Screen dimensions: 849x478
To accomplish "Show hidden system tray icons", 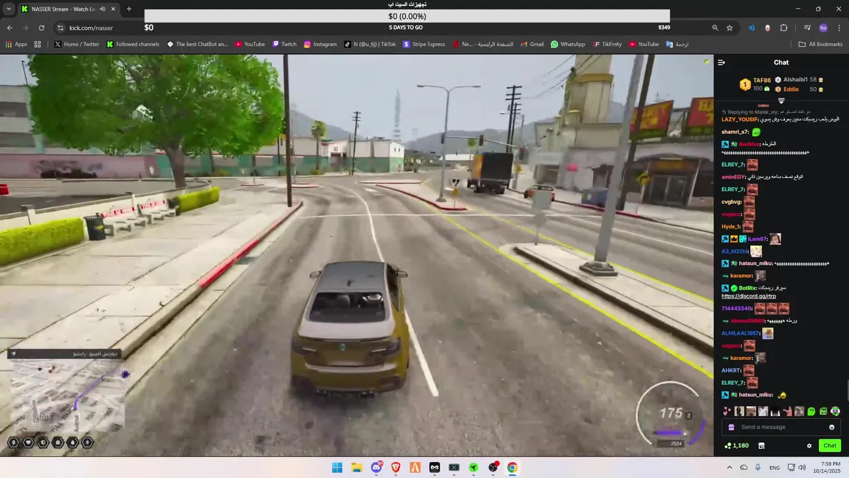I will pos(729,467).
